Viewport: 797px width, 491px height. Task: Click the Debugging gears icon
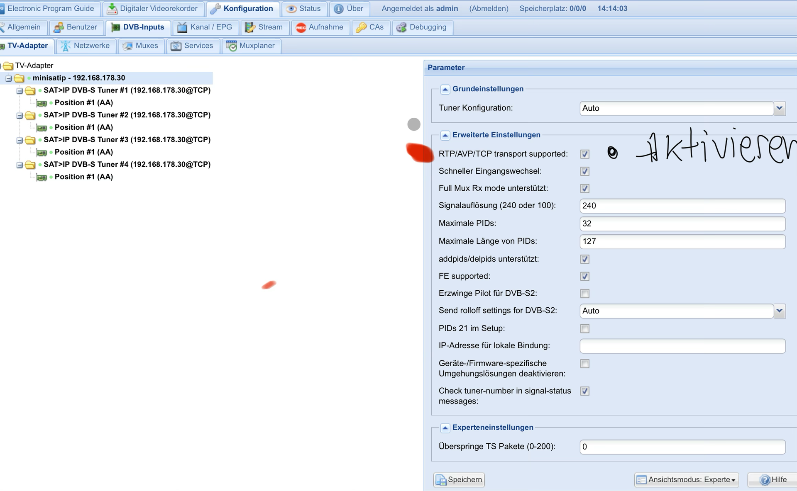coord(401,27)
